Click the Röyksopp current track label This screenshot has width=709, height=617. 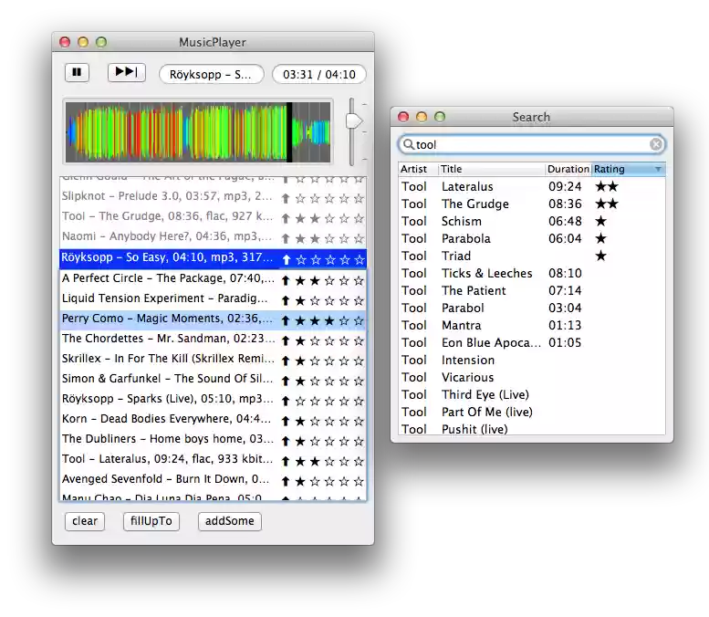pyautogui.click(x=211, y=74)
